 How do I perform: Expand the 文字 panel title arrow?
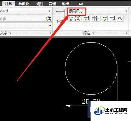point(10,33)
